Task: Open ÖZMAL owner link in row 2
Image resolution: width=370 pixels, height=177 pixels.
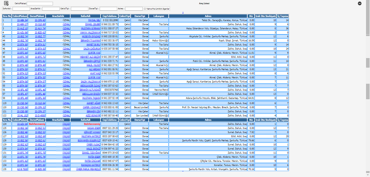Action: 66,24
